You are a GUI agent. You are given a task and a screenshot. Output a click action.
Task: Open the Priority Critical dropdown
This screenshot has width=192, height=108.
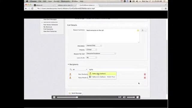point(91,49)
